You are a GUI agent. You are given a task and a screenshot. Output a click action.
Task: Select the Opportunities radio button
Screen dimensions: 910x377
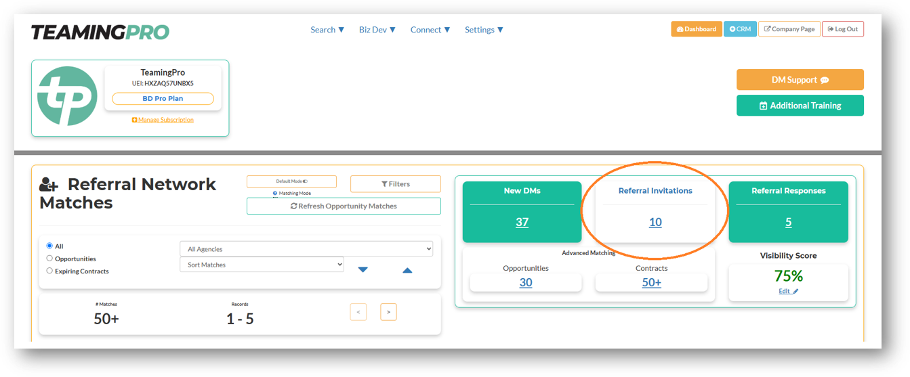point(49,259)
